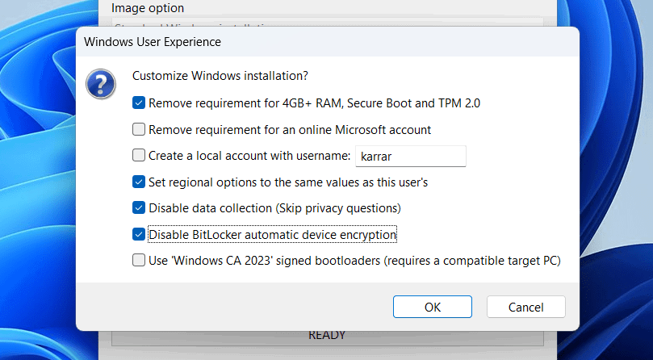Toggle the 'Disable BitLocker automatic device encryption' checkbox
The image size is (653, 360).
(139, 235)
